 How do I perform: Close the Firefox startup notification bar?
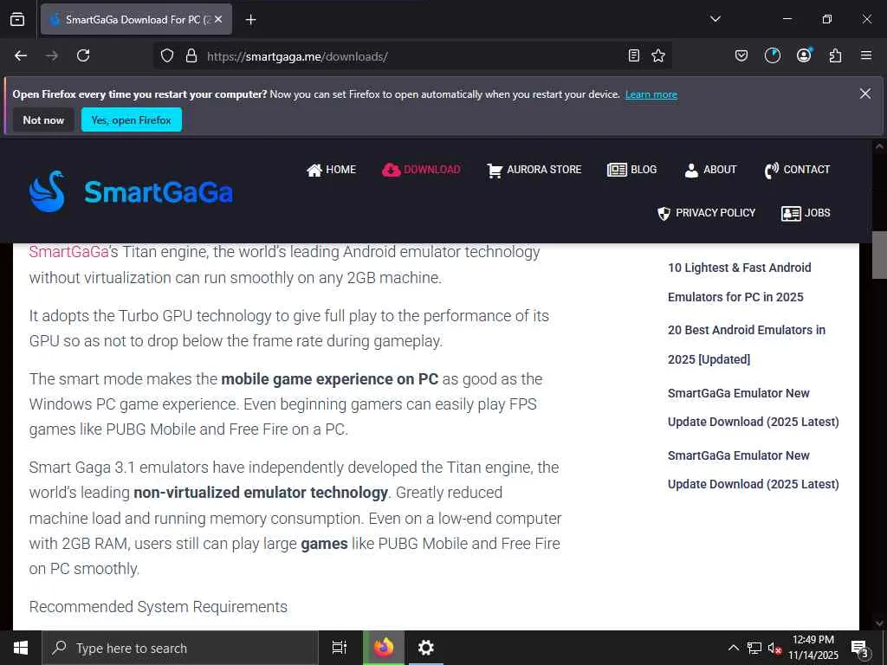click(x=865, y=94)
